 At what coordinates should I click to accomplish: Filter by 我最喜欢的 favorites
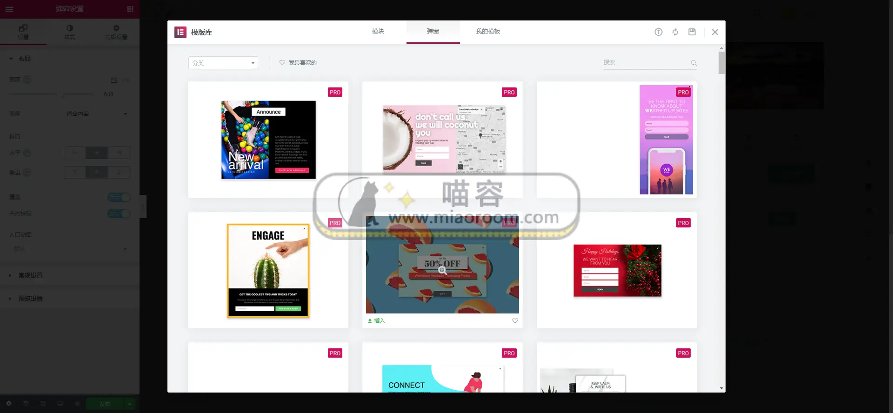(298, 63)
